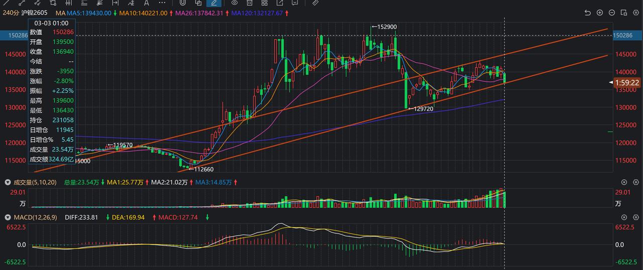
Task: Click the overlapping layers icon in the toolbar
Action: (198, 3)
